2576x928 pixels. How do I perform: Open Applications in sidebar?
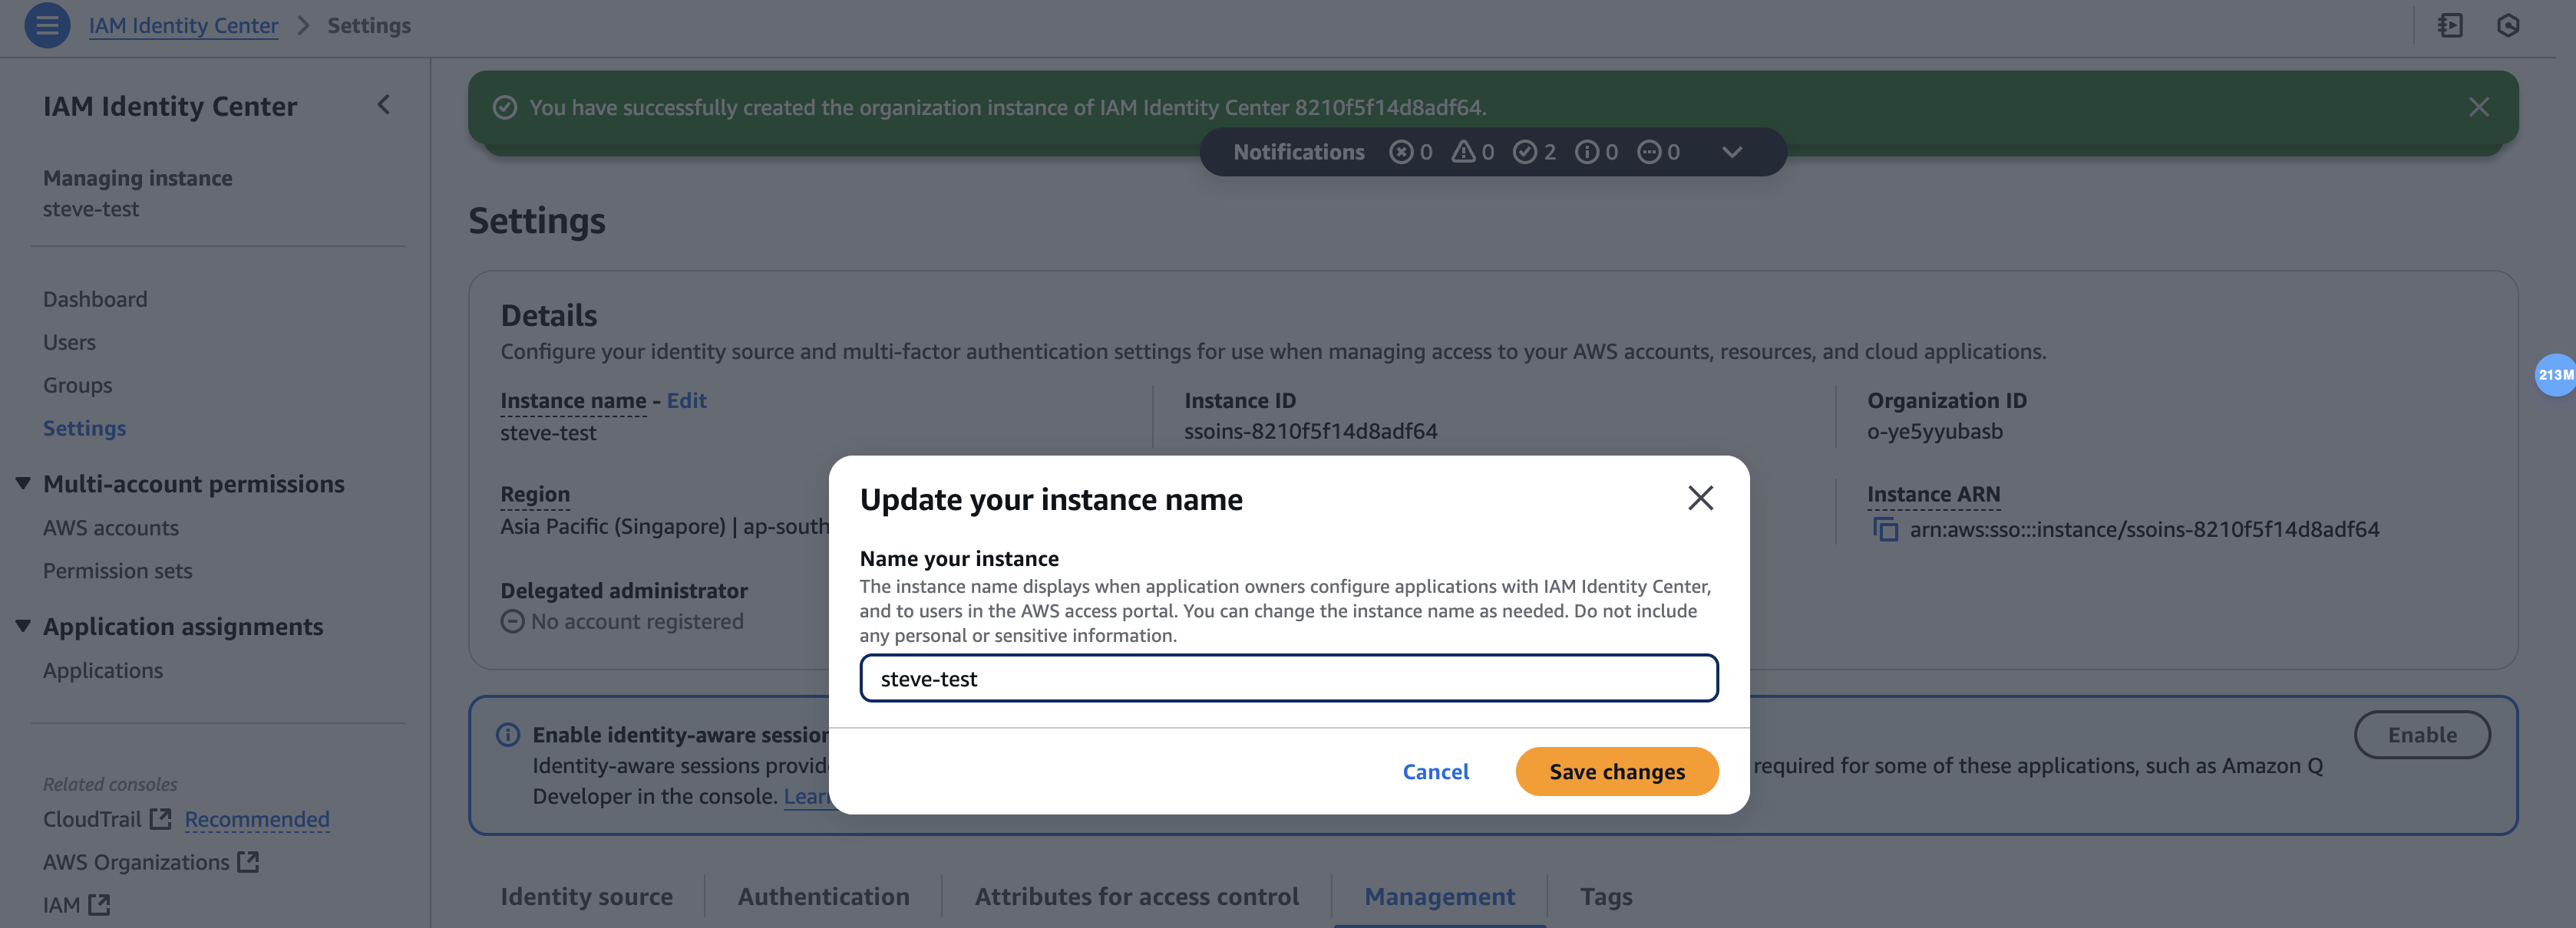pos(103,671)
